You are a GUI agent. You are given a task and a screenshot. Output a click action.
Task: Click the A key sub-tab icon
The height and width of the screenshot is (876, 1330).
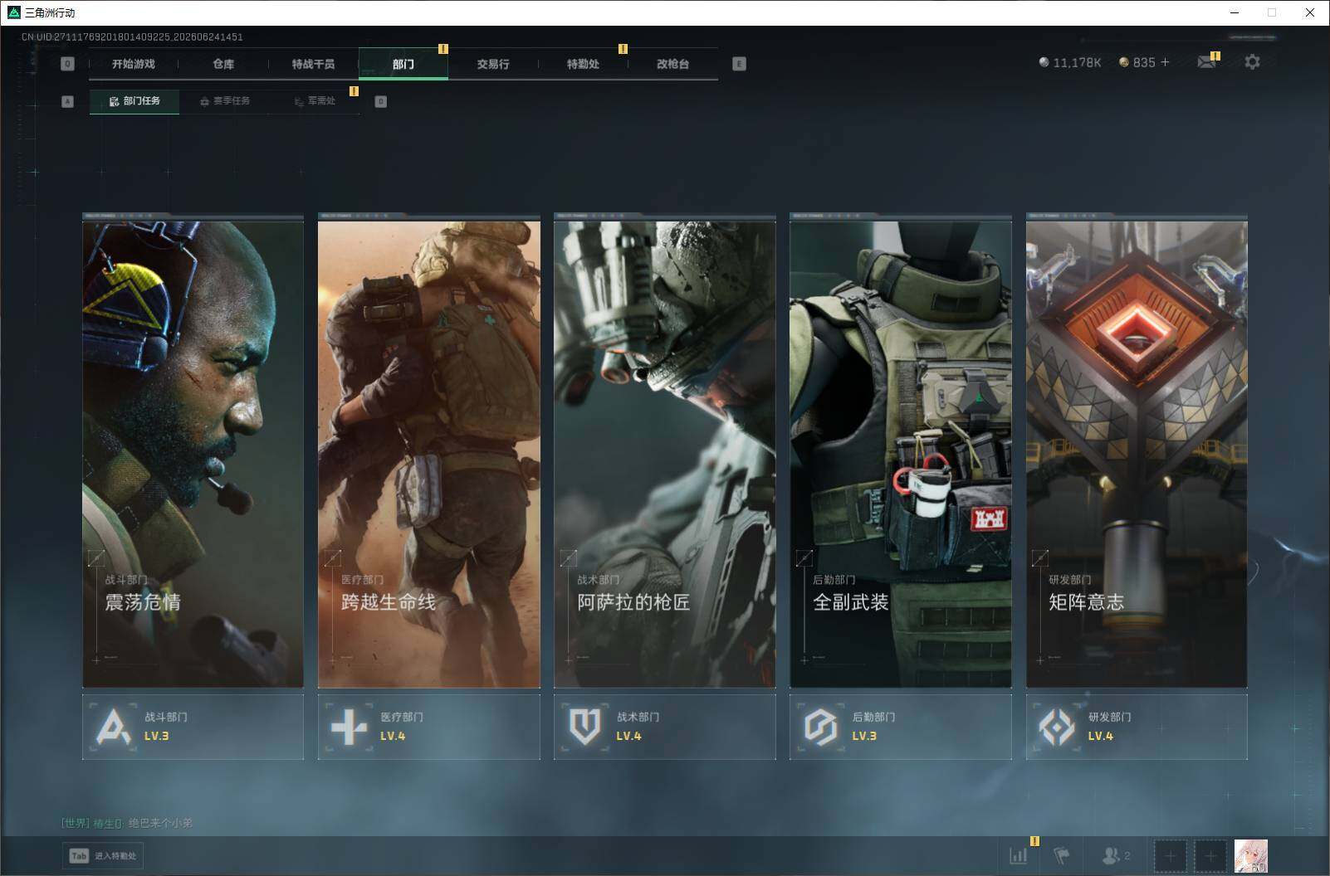[68, 101]
